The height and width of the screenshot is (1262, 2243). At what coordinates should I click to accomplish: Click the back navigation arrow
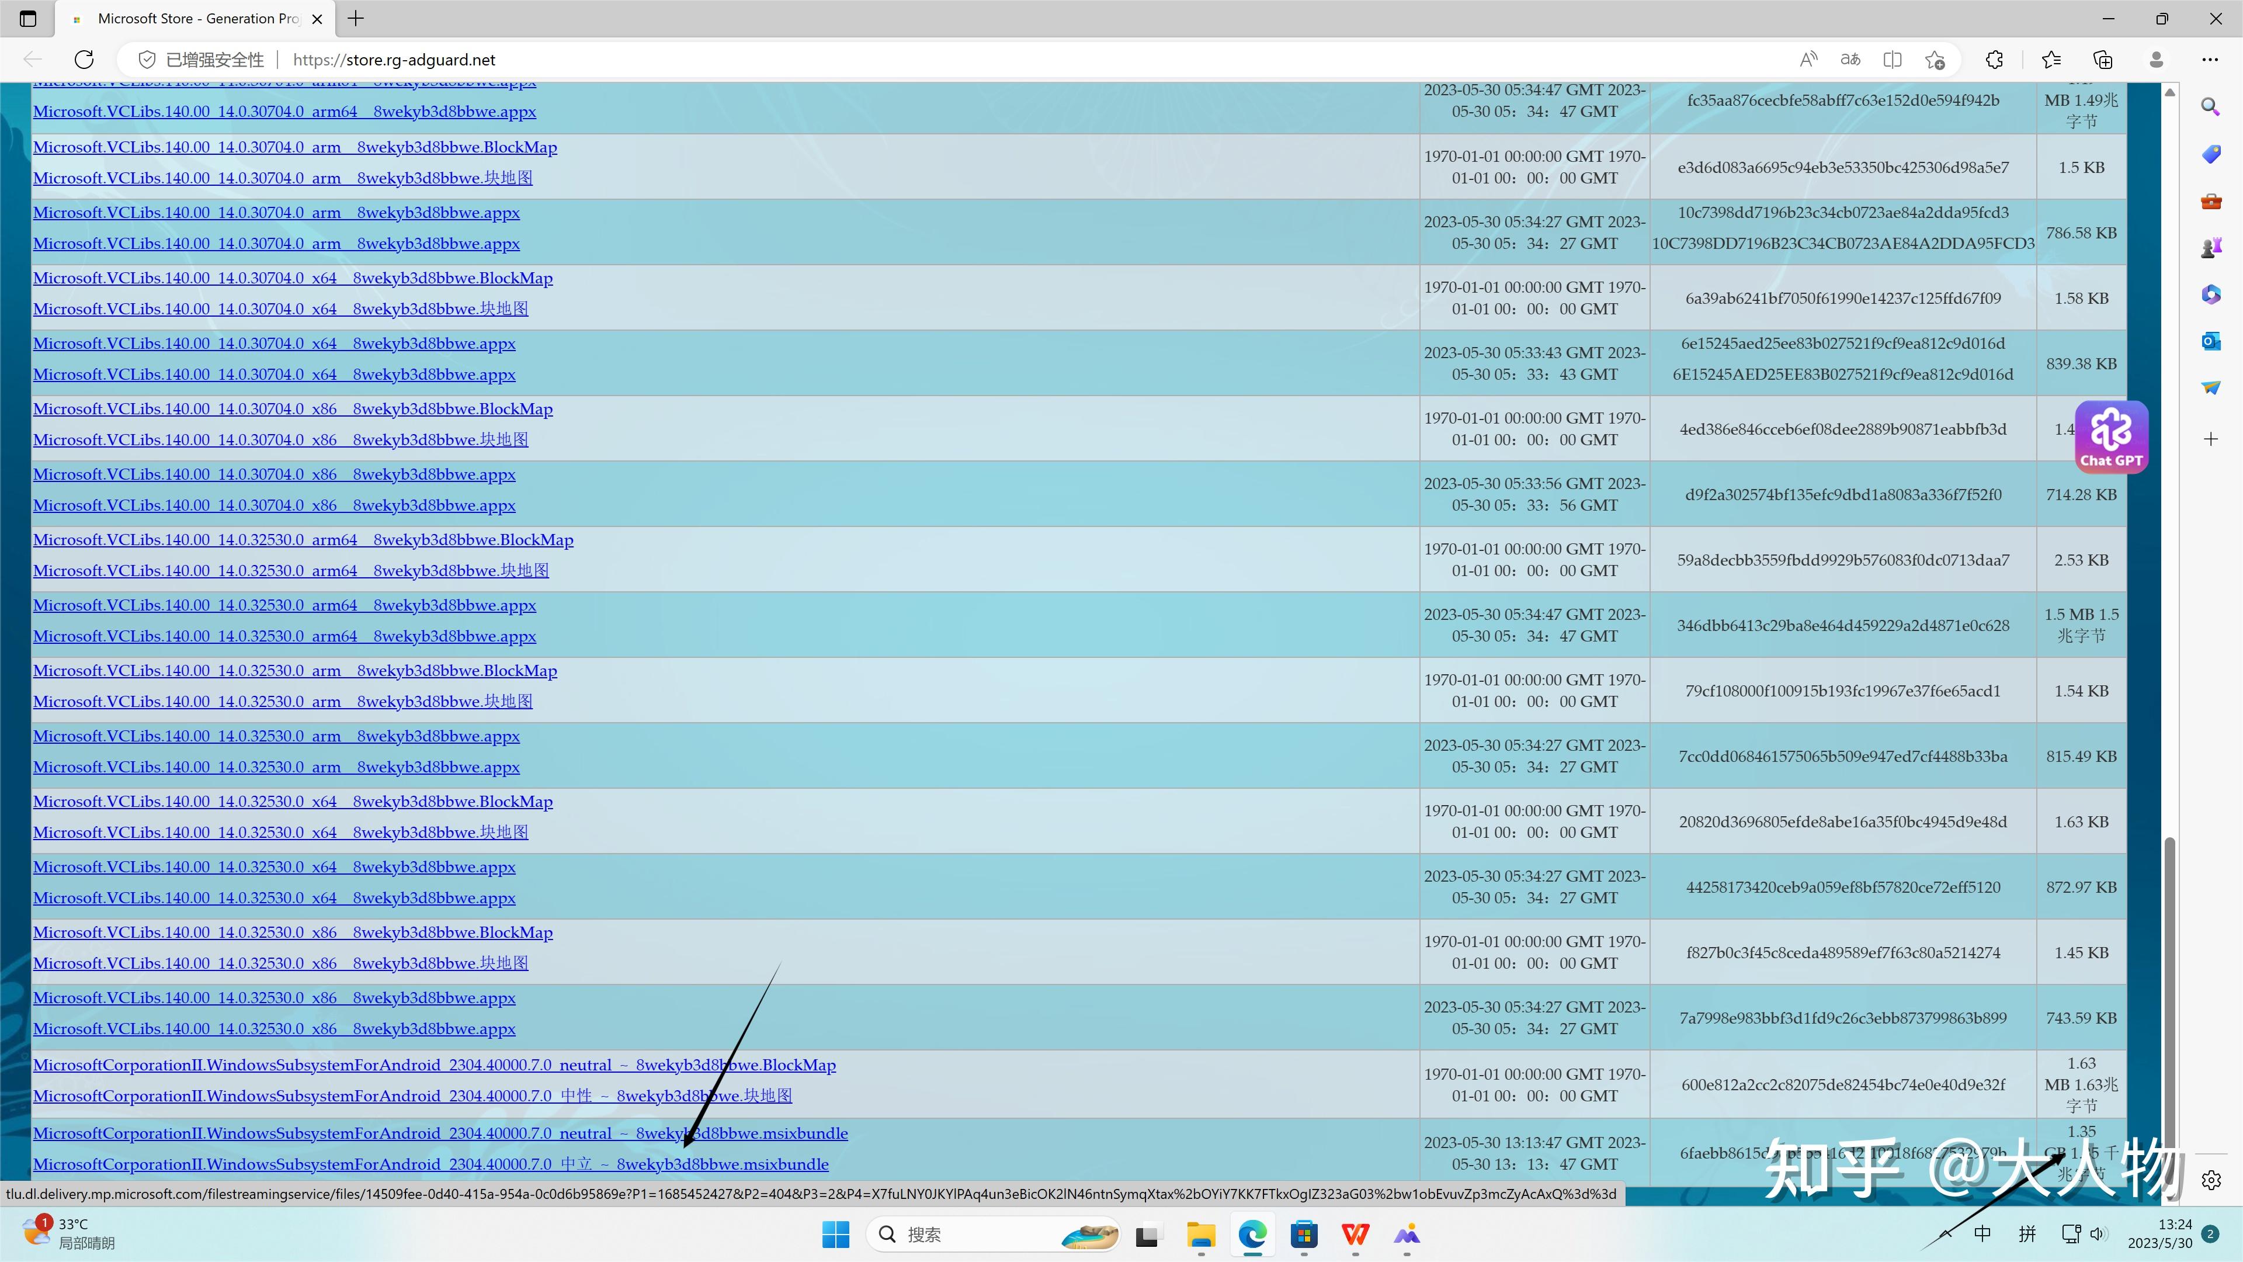[32, 59]
